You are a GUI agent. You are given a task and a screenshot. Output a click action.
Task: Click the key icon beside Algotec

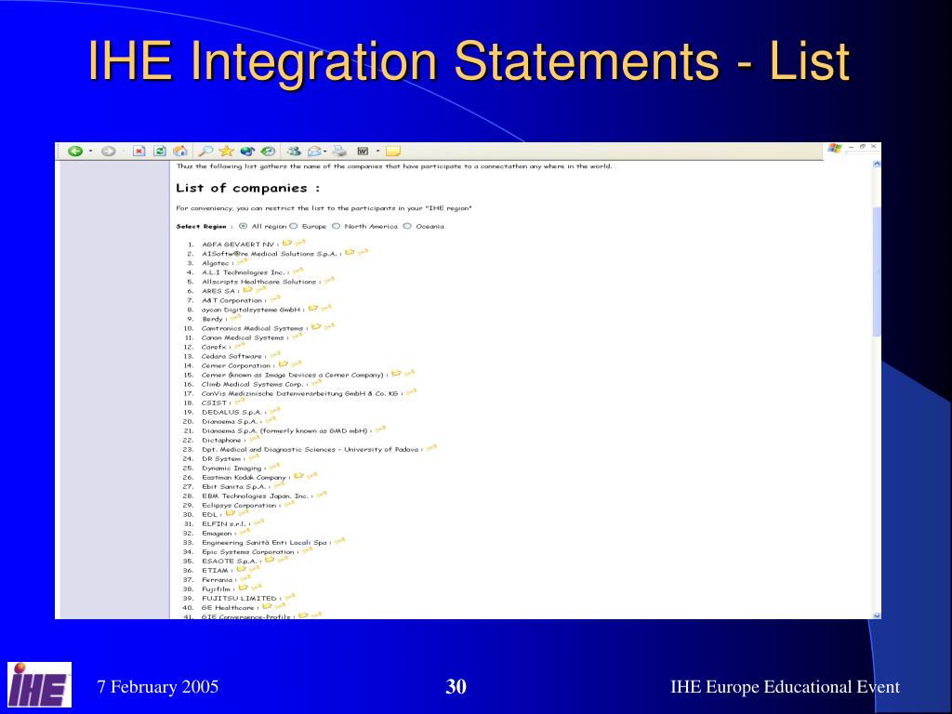point(243,261)
